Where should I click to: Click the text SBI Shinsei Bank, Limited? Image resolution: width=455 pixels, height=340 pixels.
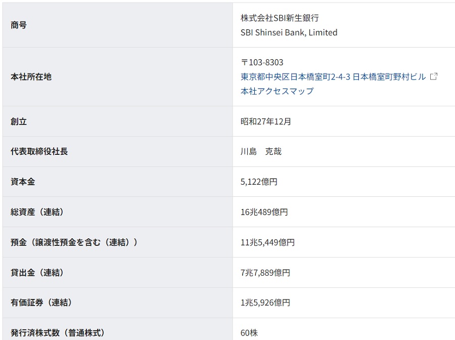289,32
